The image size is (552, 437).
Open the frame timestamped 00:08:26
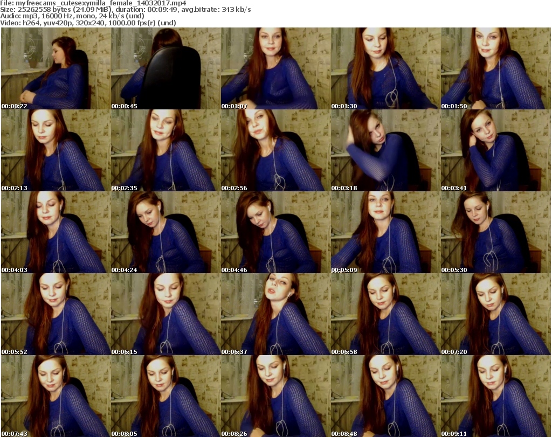275,396
